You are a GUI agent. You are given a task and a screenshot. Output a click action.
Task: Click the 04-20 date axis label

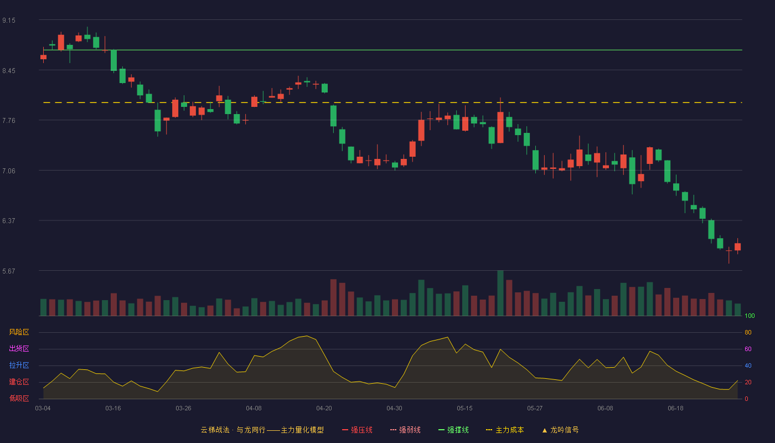point(324,408)
